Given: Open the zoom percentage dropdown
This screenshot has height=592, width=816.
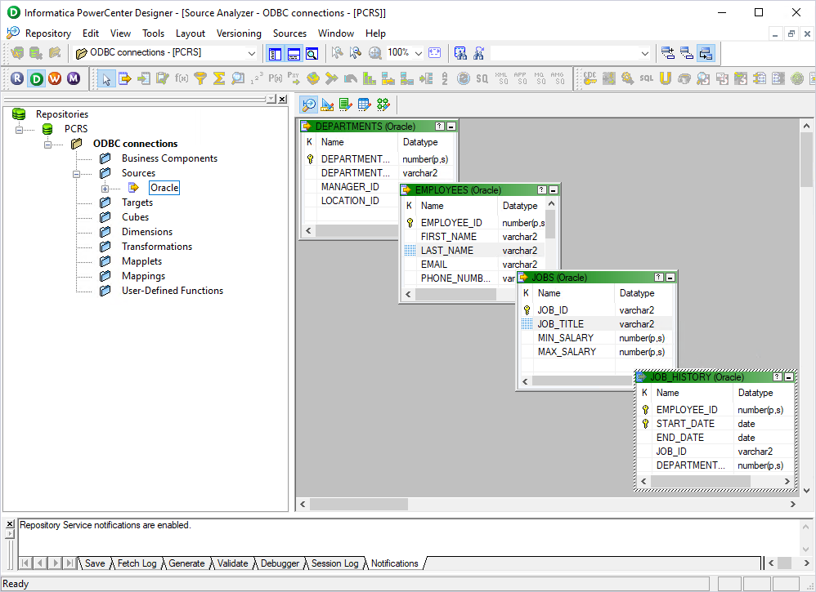Looking at the screenshot, I should coord(418,53).
